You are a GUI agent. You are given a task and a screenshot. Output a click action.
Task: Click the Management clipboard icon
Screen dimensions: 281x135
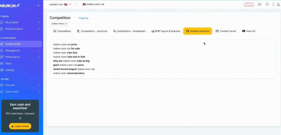tap(2, 50)
